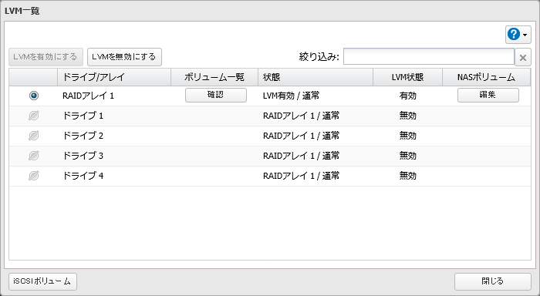The height and width of the screenshot is (296, 540).
Task: Click the 有効 LVM status cell
Action: click(x=408, y=96)
